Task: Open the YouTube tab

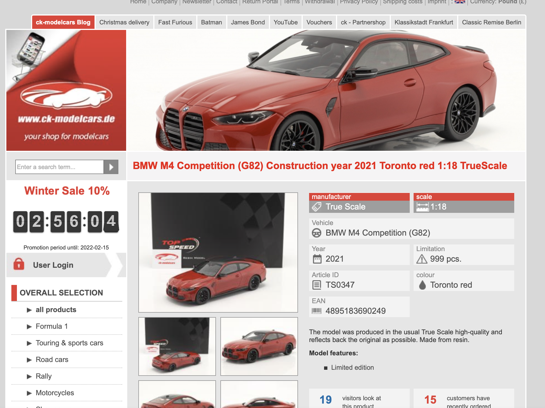Action: (286, 22)
